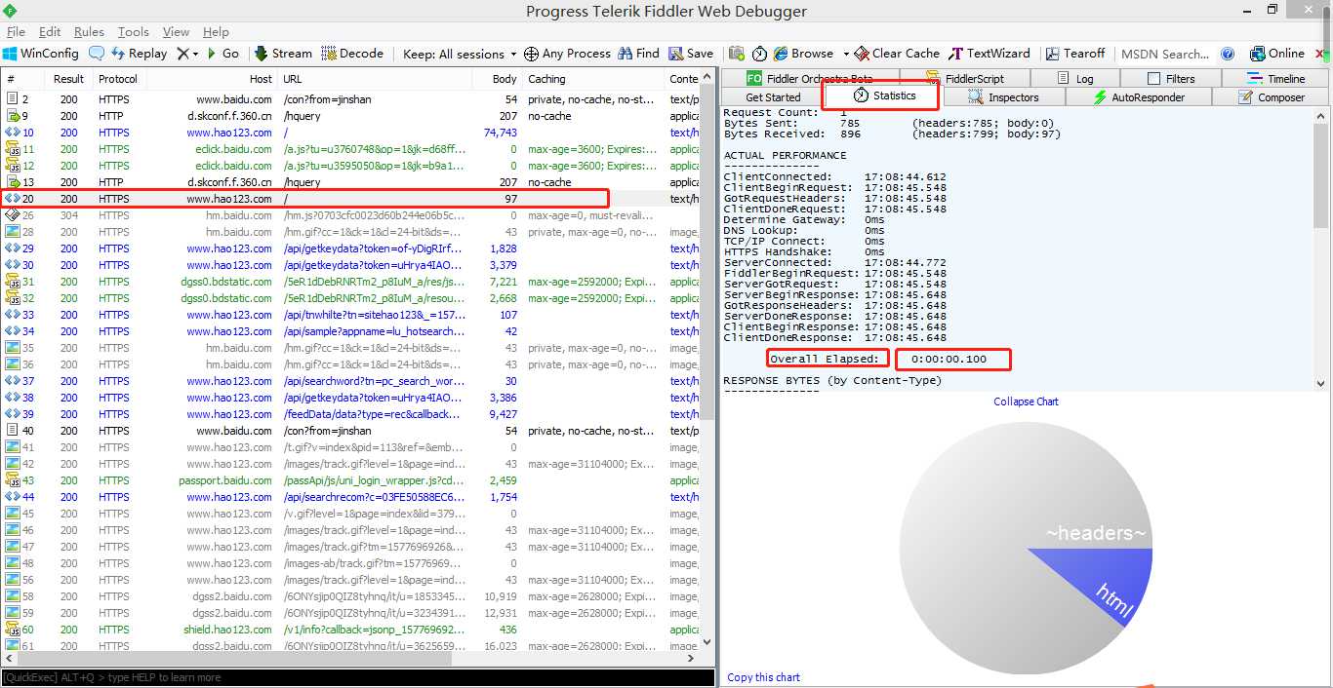The width and height of the screenshot is (1333, 688).
Task: Switch to the Filters tab
Action: pos(1171,78)
